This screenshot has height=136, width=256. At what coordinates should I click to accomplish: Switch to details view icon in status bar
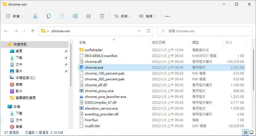(x=246, y=133)
